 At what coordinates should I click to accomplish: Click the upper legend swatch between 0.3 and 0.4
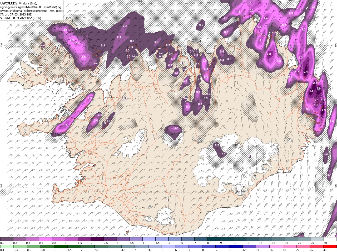19,239
